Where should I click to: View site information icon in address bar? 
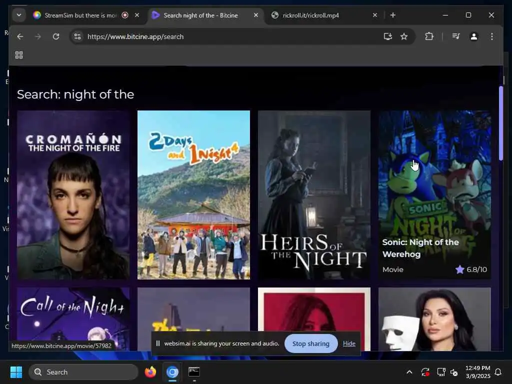[77, 36]
